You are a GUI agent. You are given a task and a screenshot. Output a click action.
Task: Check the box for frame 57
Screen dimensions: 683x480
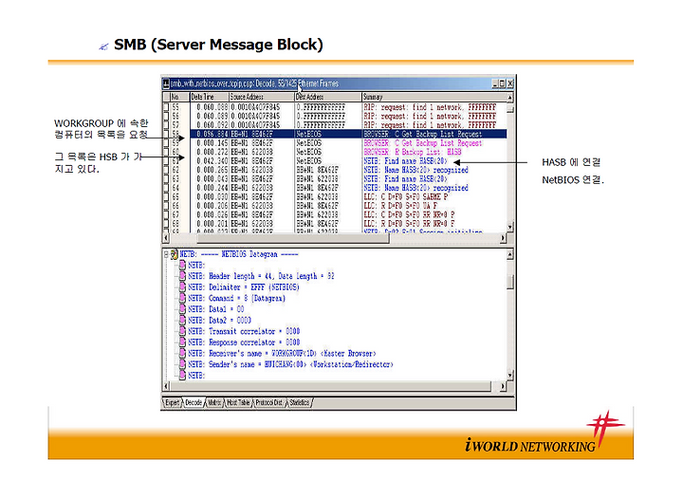pos(166,125)
